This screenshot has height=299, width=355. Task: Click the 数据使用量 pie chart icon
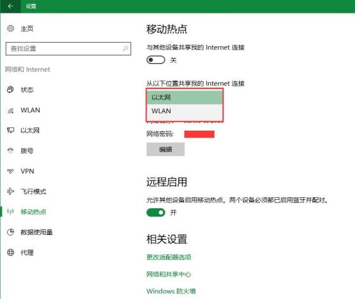10,232
